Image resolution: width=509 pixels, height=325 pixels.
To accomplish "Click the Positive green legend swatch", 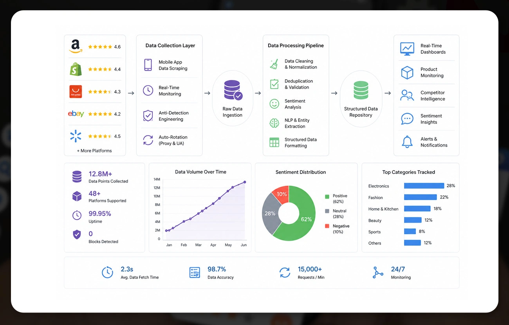I will [327, 196].
